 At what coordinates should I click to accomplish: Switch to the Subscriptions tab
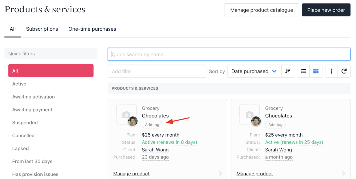[42, 29]
